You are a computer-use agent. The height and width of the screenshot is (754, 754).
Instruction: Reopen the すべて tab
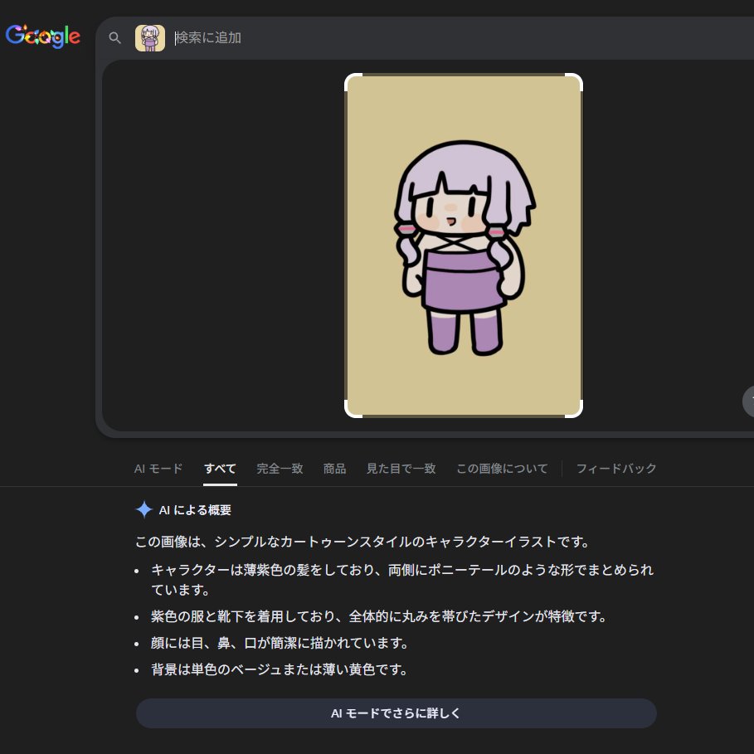pyautogui.click(x=219, y=468)
